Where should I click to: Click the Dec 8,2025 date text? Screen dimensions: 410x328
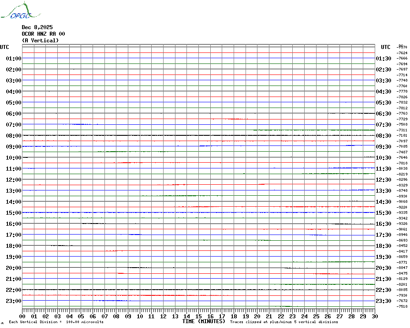click(37, 27)
